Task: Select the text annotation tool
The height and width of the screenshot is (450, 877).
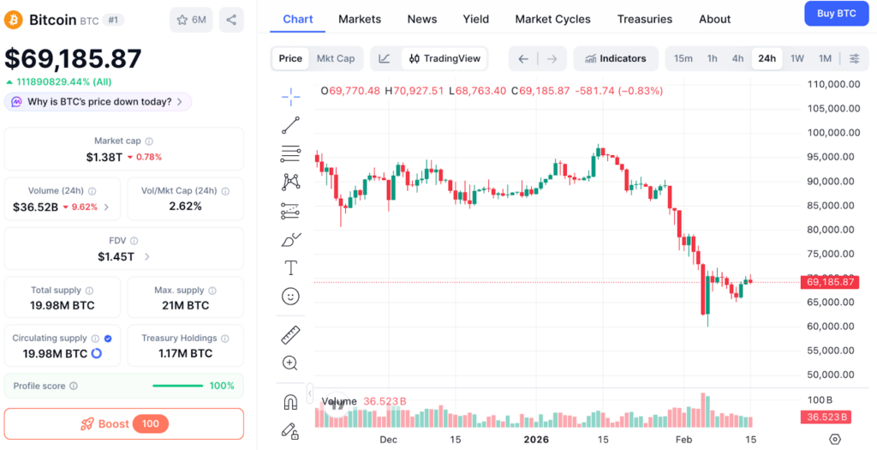Action: click(290, 268)
